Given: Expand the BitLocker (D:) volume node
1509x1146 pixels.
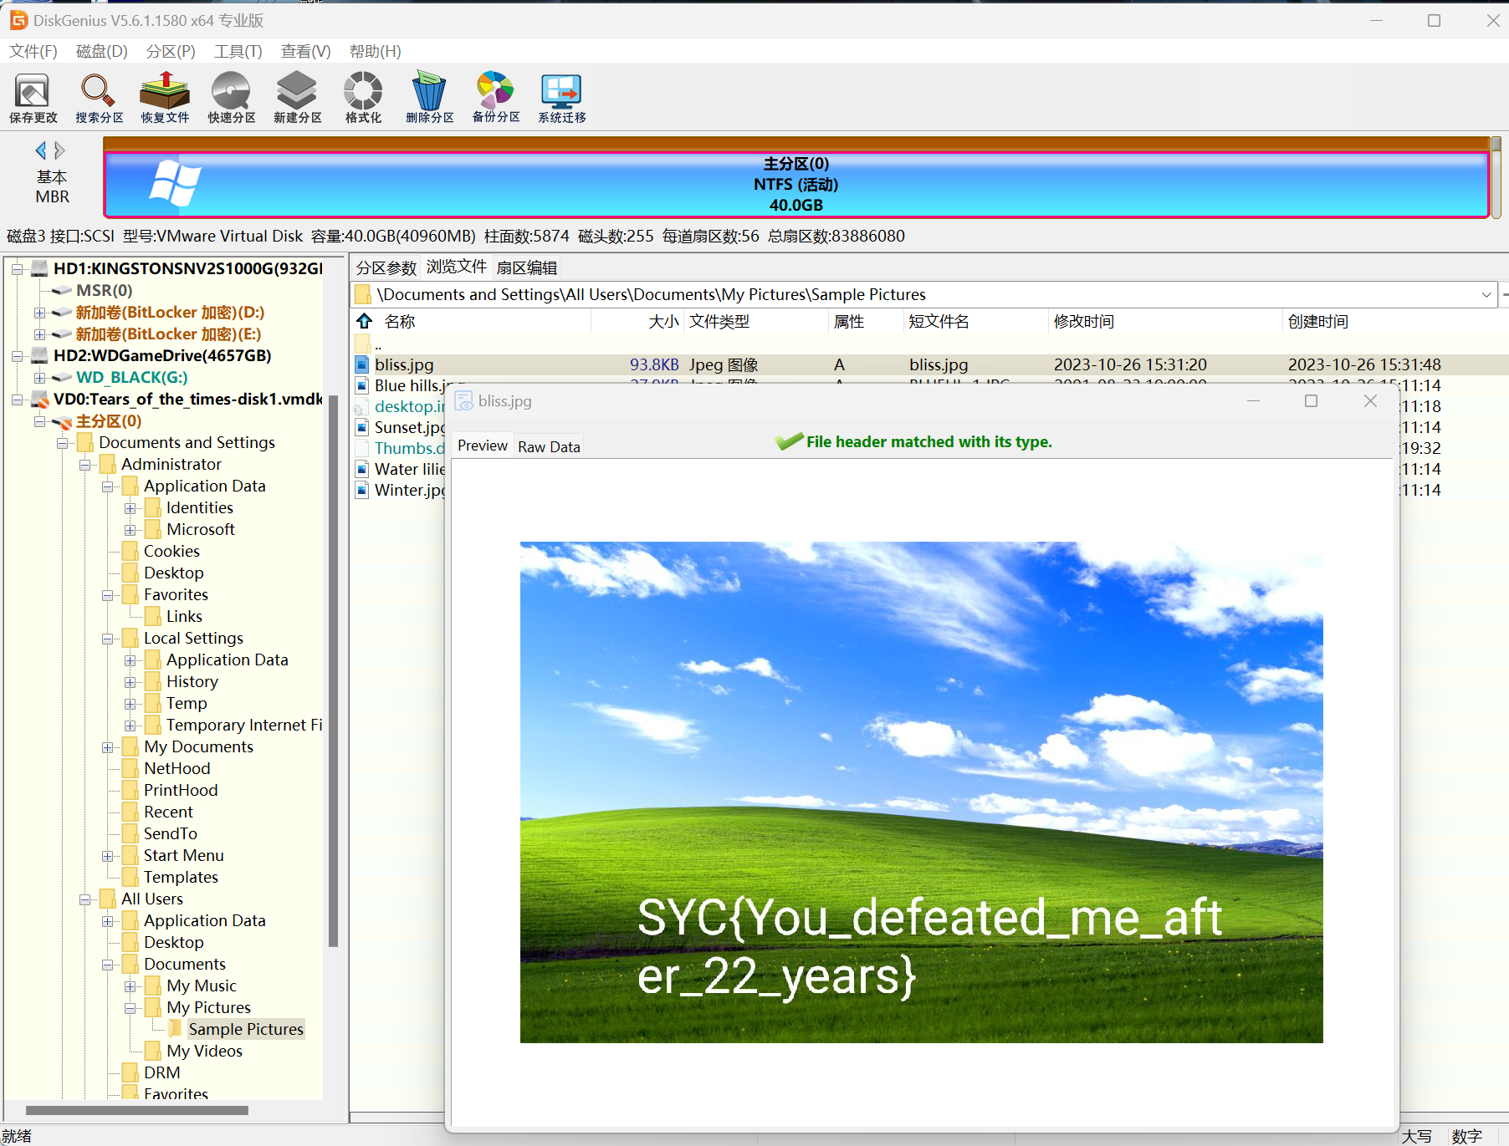Looking at the screenshot, I should click(x=39, y=313).
